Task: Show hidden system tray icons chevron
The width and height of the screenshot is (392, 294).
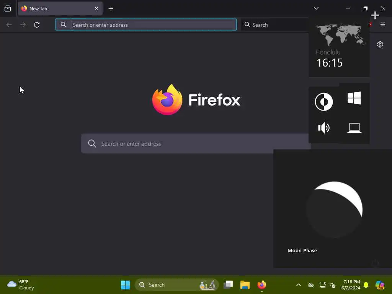Action: [x=299, y=285]
